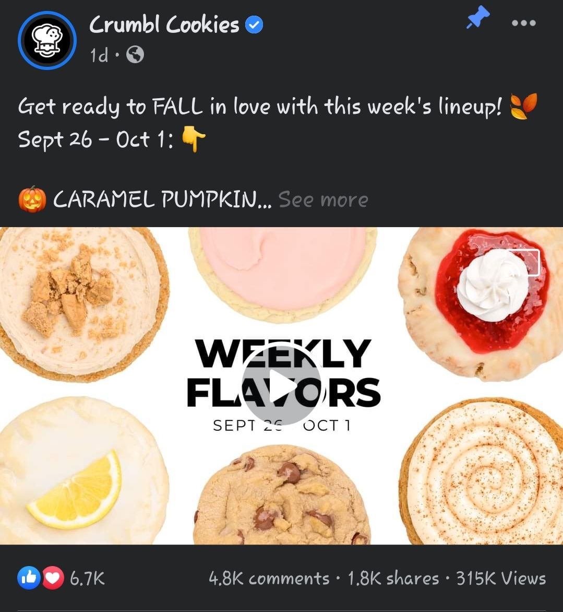Open the 1.8K shares list
563x612 pixels.
(393, 579)
